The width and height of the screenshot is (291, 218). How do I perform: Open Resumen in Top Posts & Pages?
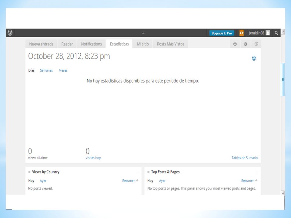point(249,180)
